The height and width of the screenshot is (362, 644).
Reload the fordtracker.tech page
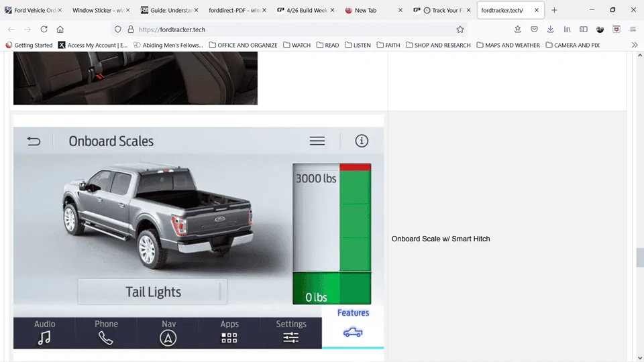point(44,29)
